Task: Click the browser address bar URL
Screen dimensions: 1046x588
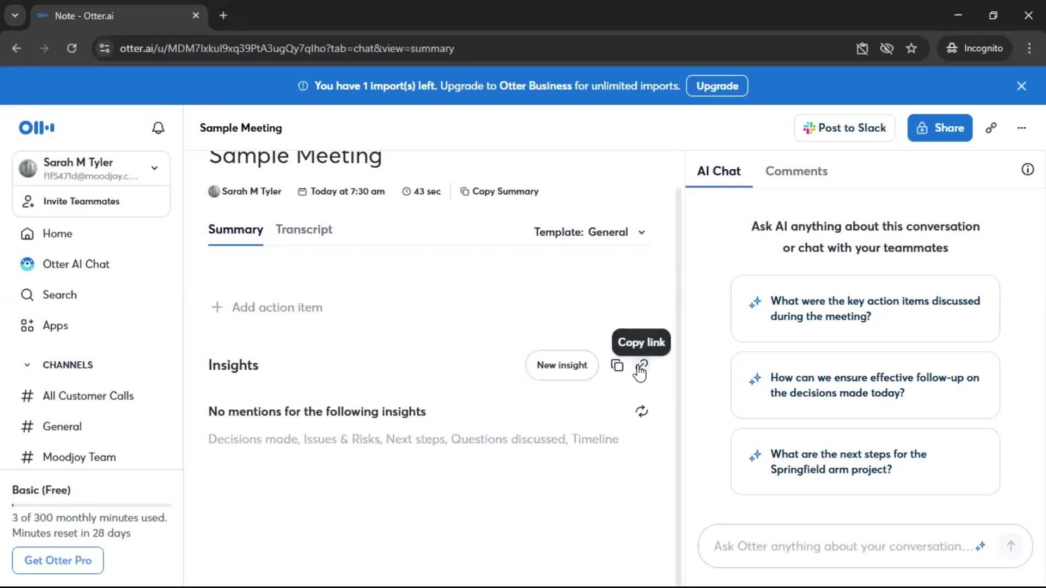Action: pos(287,48)
